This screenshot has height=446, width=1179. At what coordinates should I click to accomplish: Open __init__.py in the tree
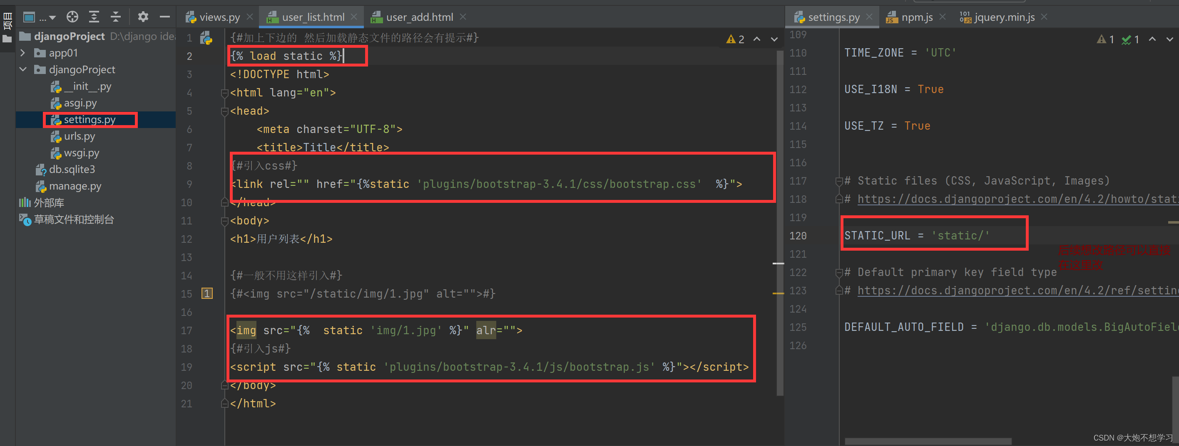pyautogui.click(x=81, y=86)
